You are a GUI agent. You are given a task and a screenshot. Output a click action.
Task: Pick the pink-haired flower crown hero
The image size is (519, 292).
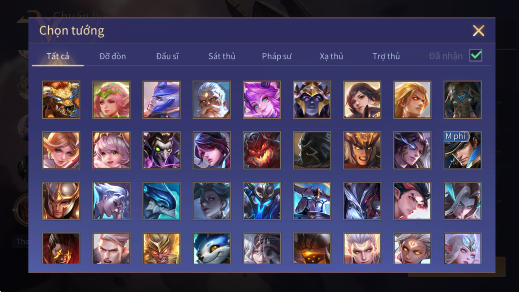[x=111, y=100]
